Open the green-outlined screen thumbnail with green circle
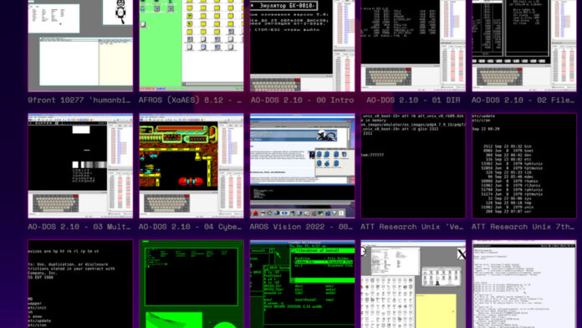This screenshot has width=582, height=328. coord(191,284)
